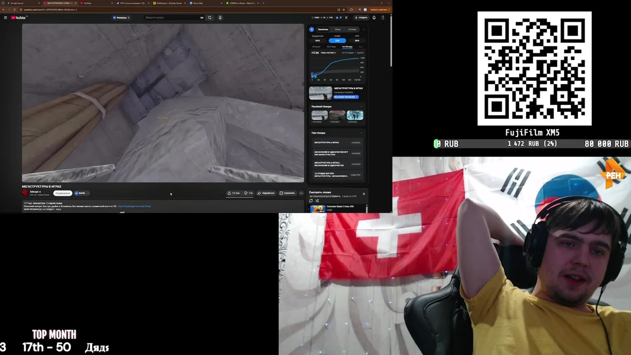The image size is (631, 355).
Task: Click the IQ logo in stats panel
Action: pos(312,30)
